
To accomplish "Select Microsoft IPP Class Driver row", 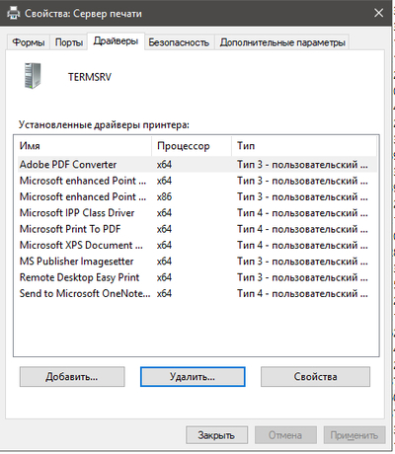I will [197, 213].
